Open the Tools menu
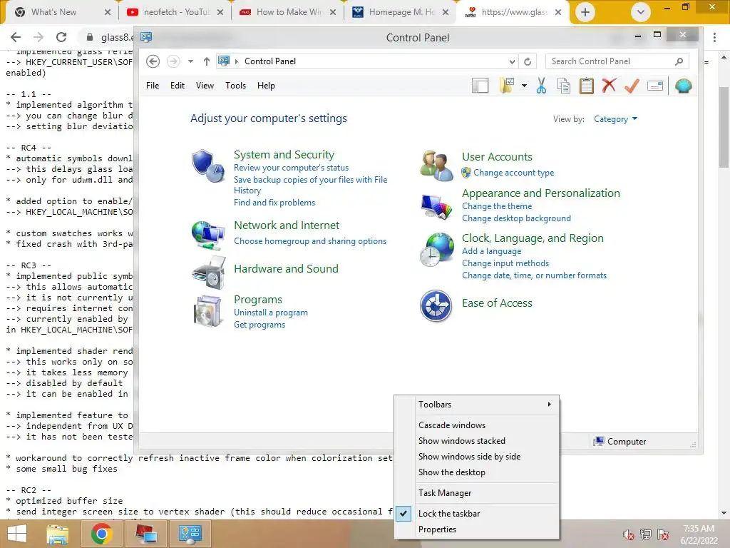This screenshot has width=730, height=548. tap(235, 86)
